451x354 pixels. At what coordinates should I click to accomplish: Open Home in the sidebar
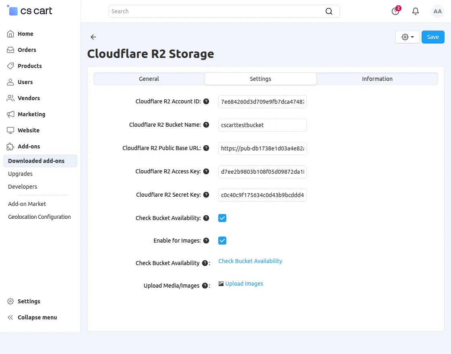coord(25,34)
